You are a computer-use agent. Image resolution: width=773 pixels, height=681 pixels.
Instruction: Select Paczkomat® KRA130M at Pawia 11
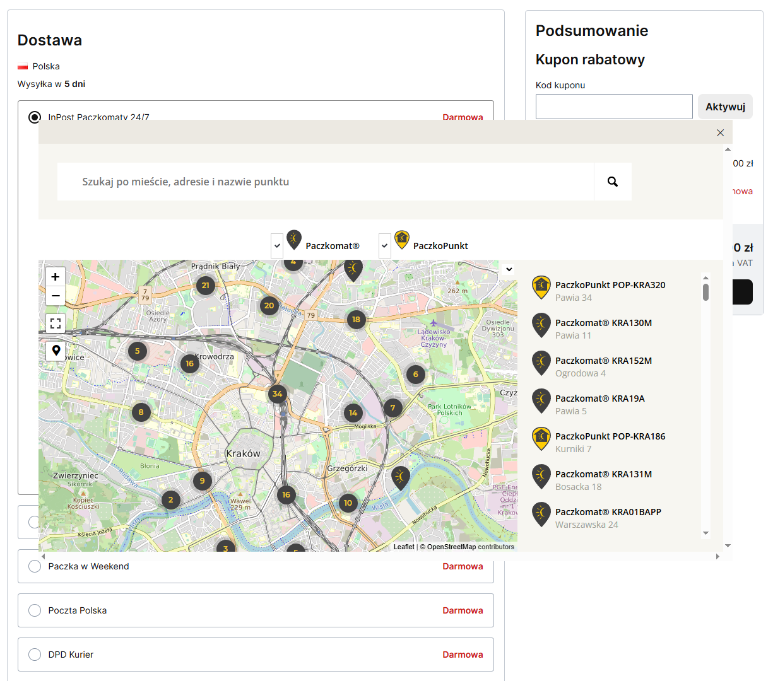coord(603,329)
